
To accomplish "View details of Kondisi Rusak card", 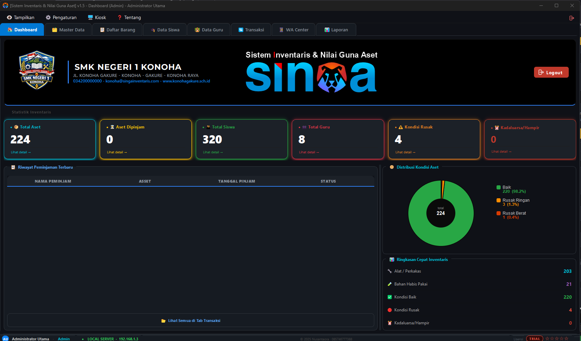I will [x=405, y=152].
